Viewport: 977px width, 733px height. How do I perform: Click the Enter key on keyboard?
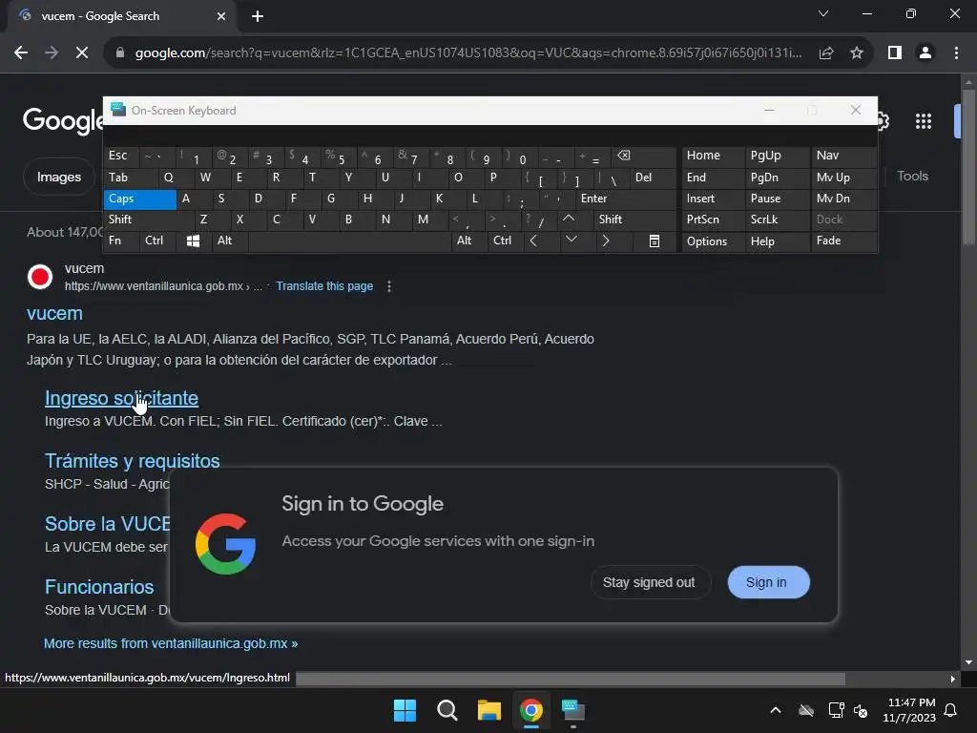click(x=625, y=199)
